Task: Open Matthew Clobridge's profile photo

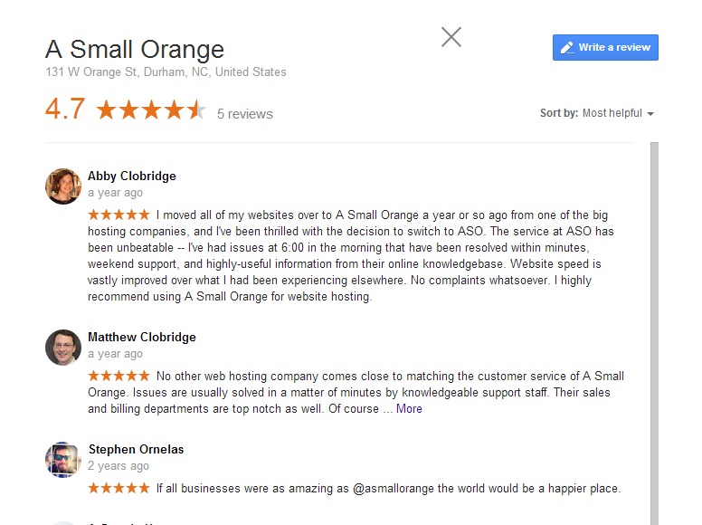Action: [x=63, y=347]
